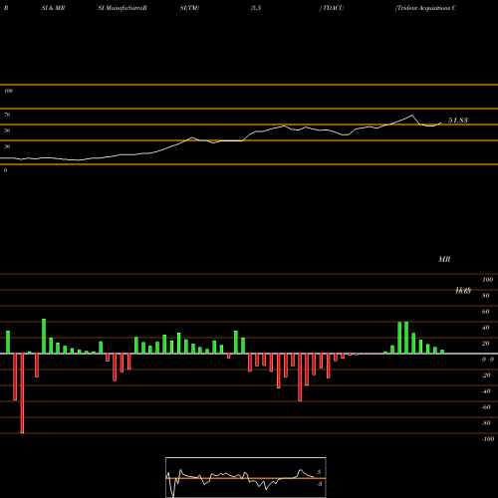Click the TDACU ticker text in header
Screen dimensions: 498x498
click(x=334, y=8)
